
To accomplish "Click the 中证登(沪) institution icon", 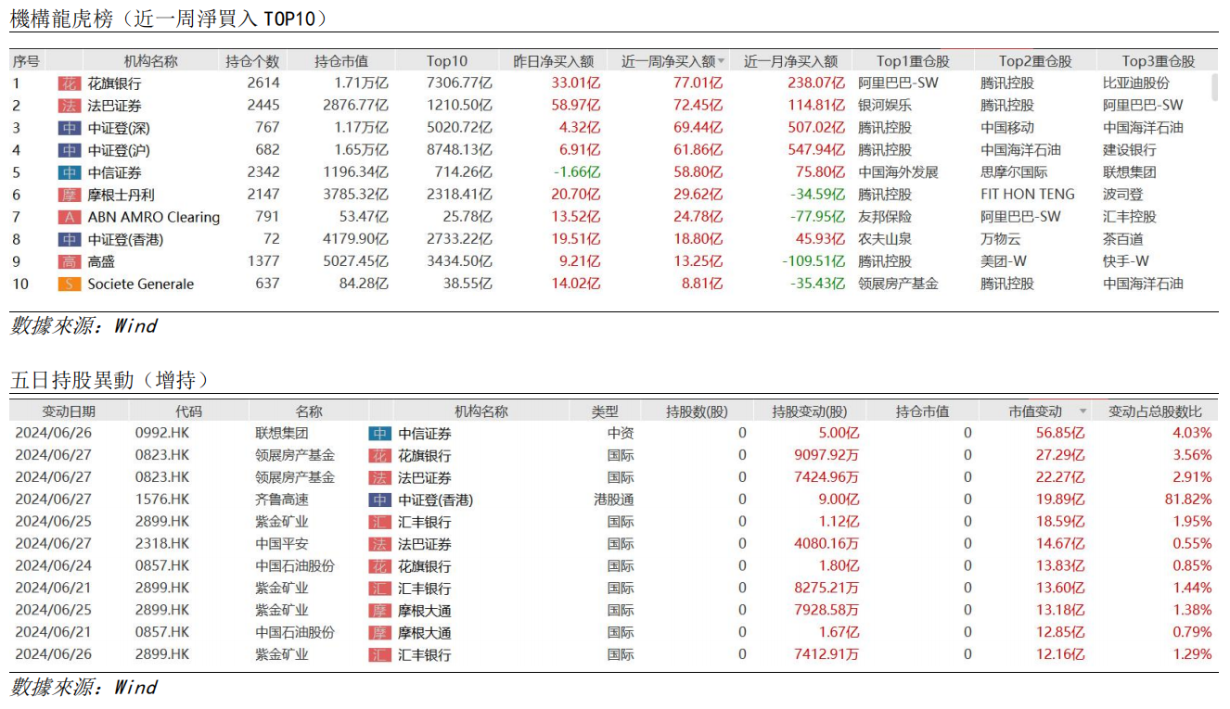I will point(69,150).
